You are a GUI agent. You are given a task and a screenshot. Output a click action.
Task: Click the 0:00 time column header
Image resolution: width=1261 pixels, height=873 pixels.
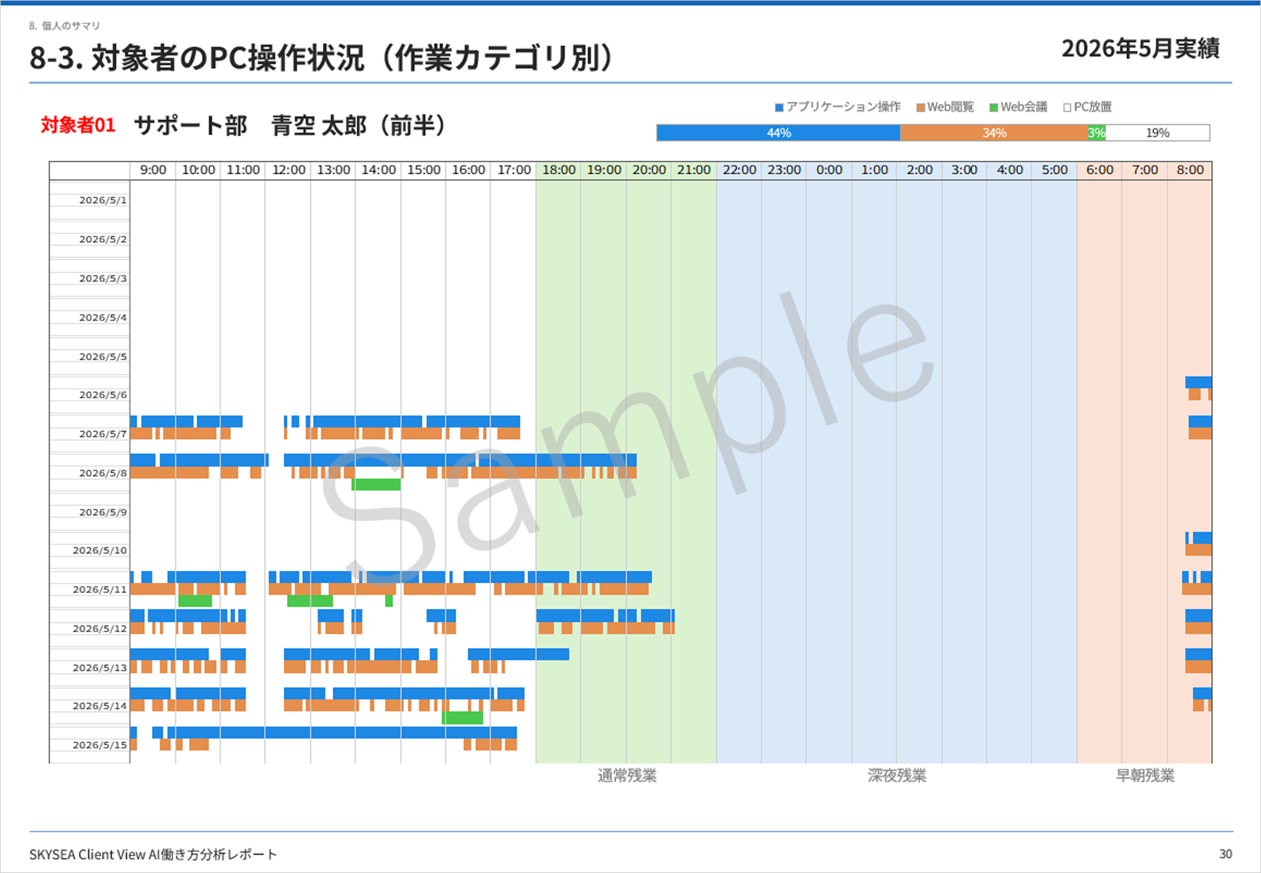tap(829, 170)
